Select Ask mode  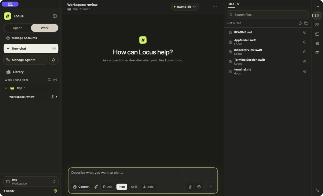pos(107,187)
